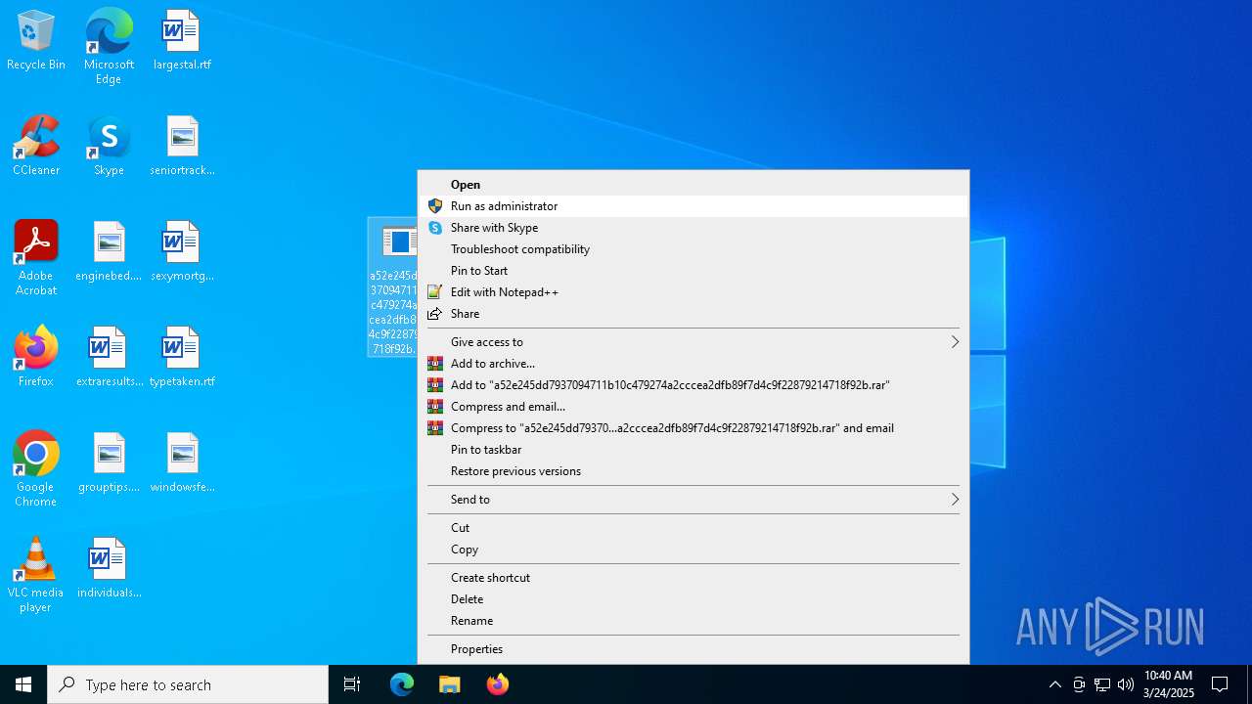The width and height of the screenshot is (1252, 704).
Task: Select the largestal.rtf document icon
Action: click(182, 41)
